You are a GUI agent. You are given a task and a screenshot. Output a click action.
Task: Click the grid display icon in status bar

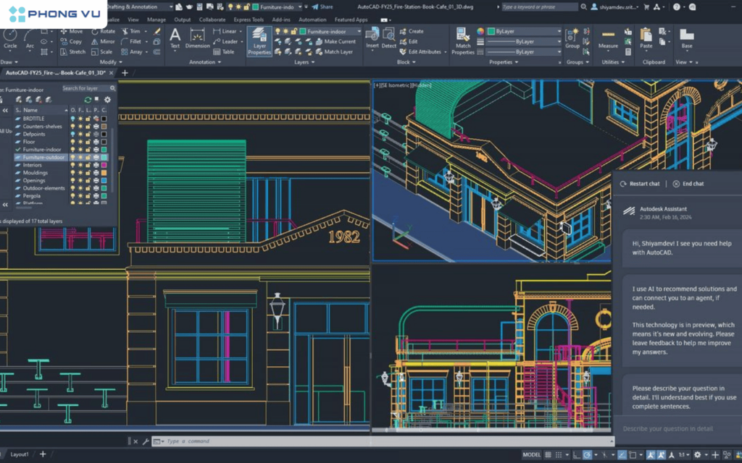549,455
